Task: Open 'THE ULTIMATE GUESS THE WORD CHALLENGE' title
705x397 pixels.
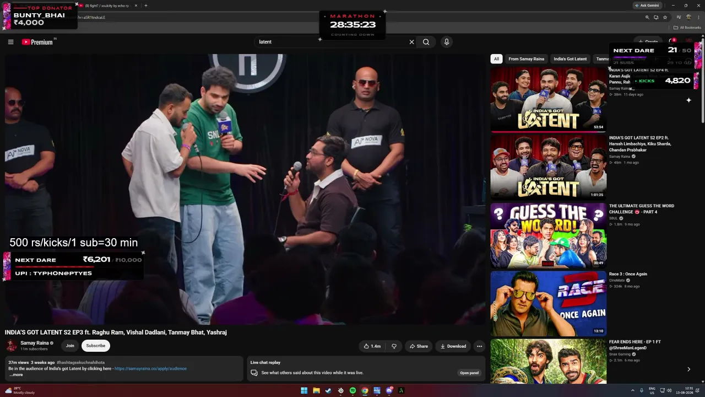Action: coord(642,209)
